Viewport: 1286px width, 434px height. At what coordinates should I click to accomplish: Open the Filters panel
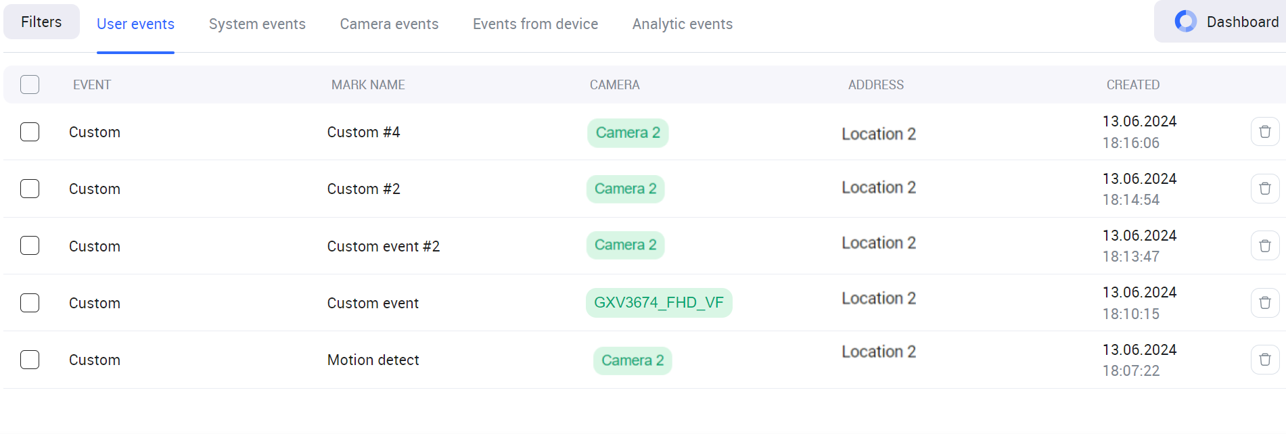(x=41, y=22)
